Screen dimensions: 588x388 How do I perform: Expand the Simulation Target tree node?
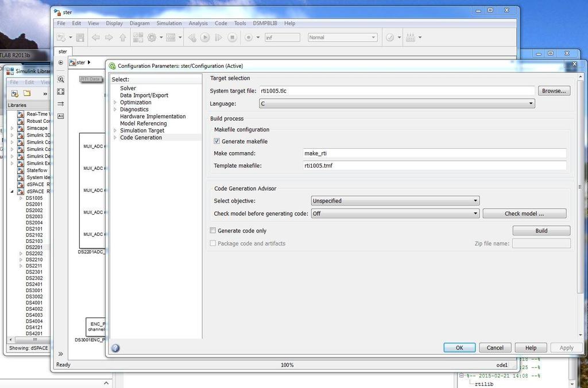click(x=115, y=130)
